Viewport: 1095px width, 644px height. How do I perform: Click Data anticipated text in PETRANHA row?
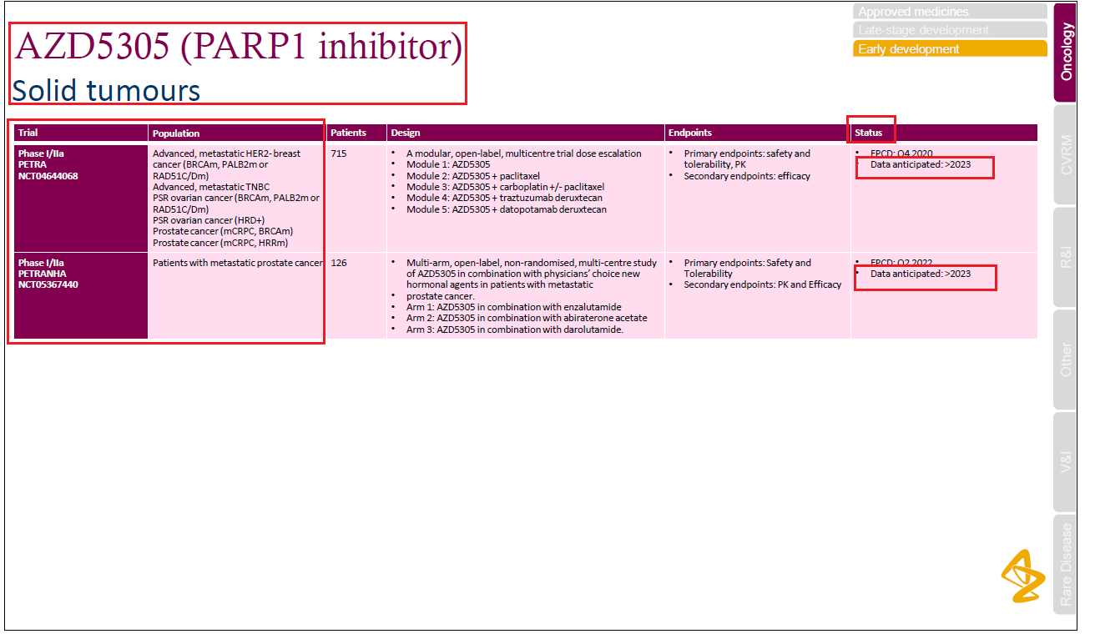pyautogui.click(x=920, y=274)
